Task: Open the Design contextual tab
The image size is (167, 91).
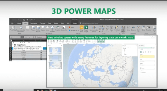Action: (x=75, y=23)
